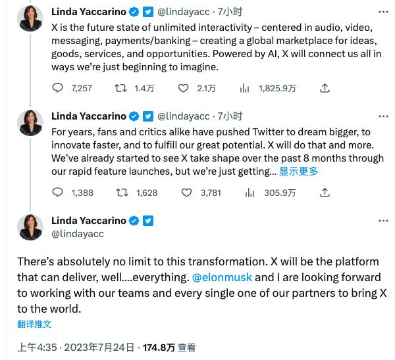Open the 上午4:35 · 2023年7月24日 timestamp

pos(76,348)
